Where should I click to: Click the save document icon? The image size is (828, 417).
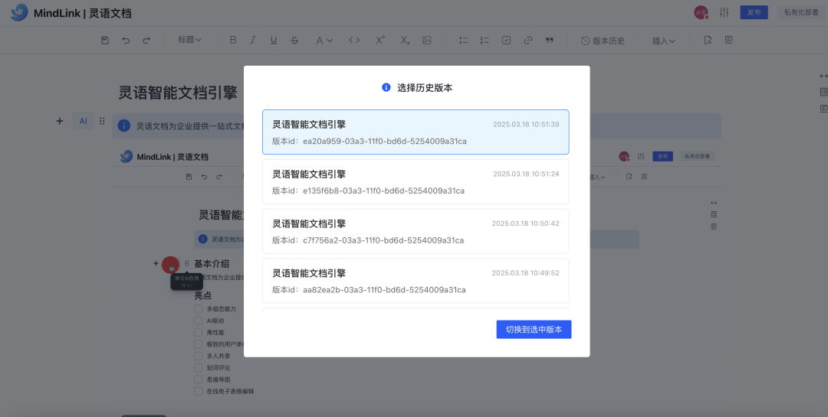coord(104,40)
